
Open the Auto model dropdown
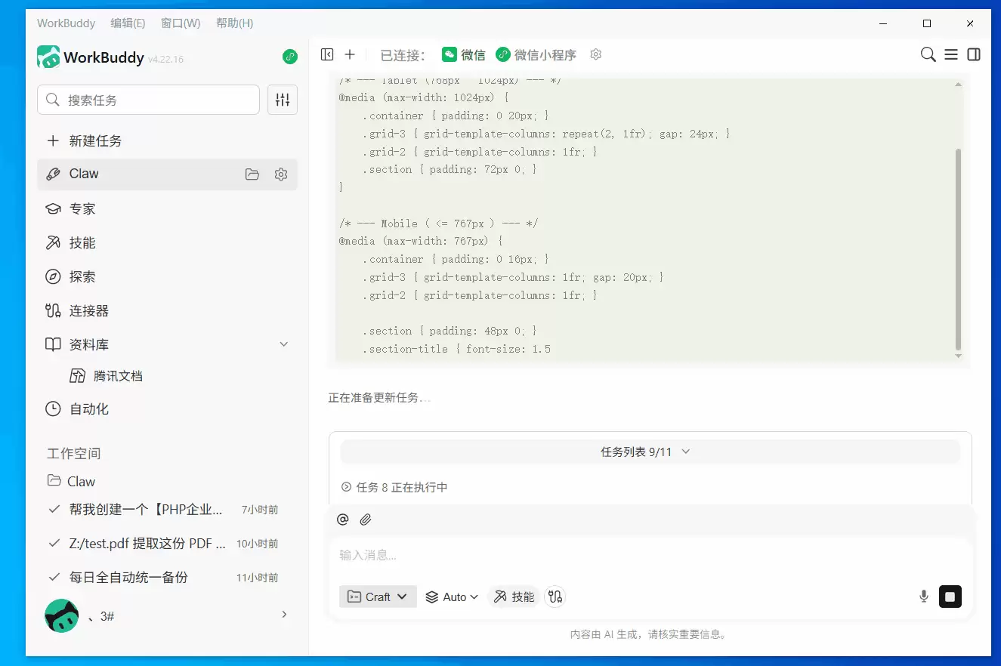[452, 597]
